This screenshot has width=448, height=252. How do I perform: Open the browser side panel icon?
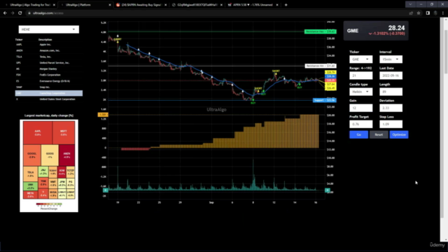tap(428, 13)
